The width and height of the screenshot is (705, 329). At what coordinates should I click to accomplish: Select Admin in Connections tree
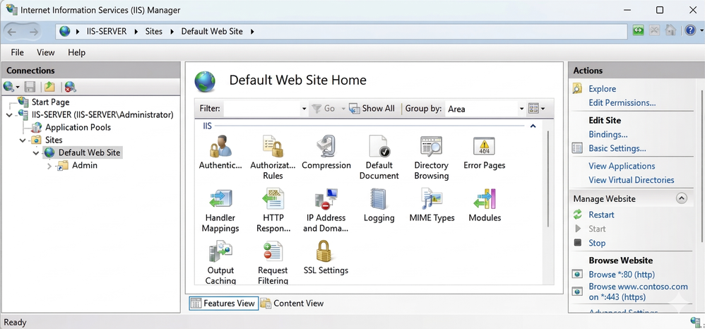click(85, 165)
